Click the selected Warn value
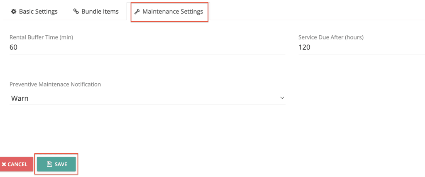 [20, 98]
